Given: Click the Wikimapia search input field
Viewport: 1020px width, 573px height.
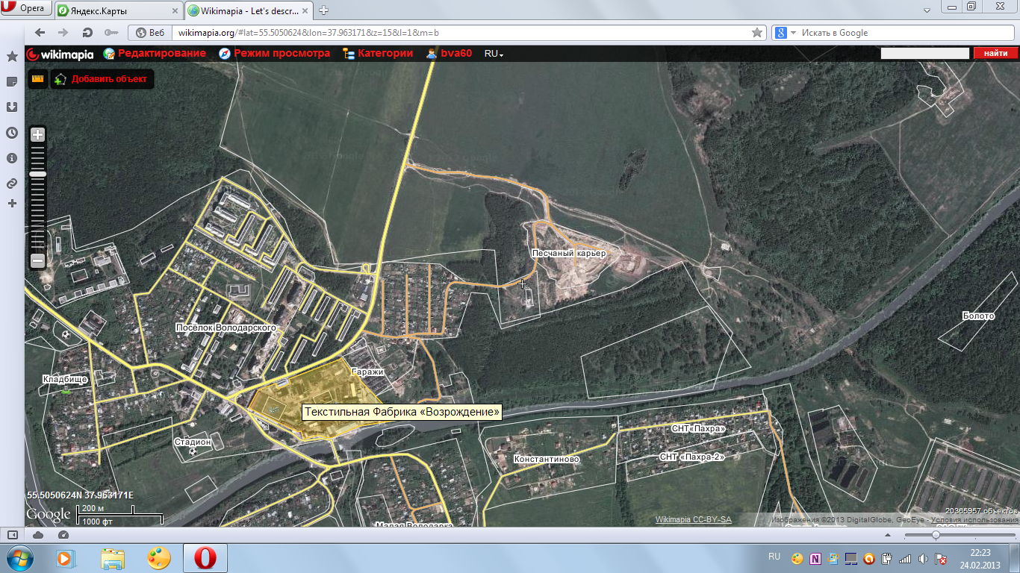Looking at the screenshot, I should [924, 53].
